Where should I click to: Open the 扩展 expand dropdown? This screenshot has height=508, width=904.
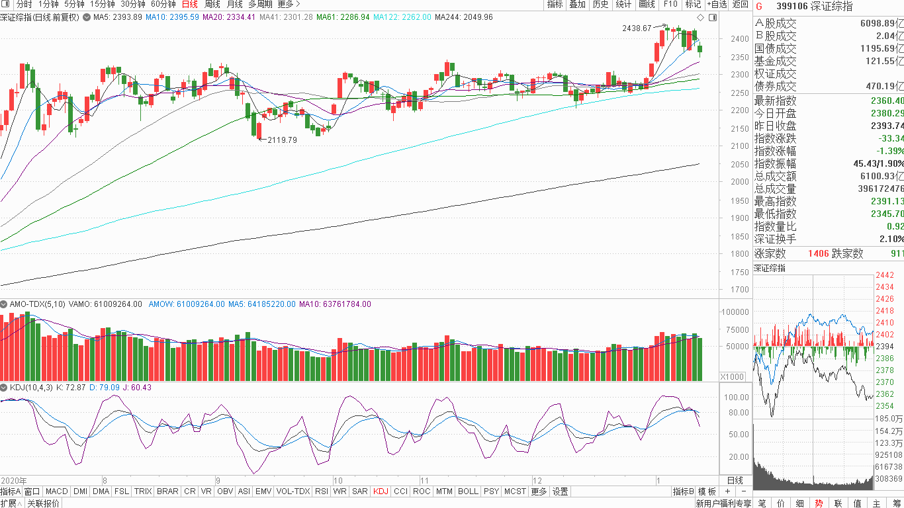coord(11,503)
